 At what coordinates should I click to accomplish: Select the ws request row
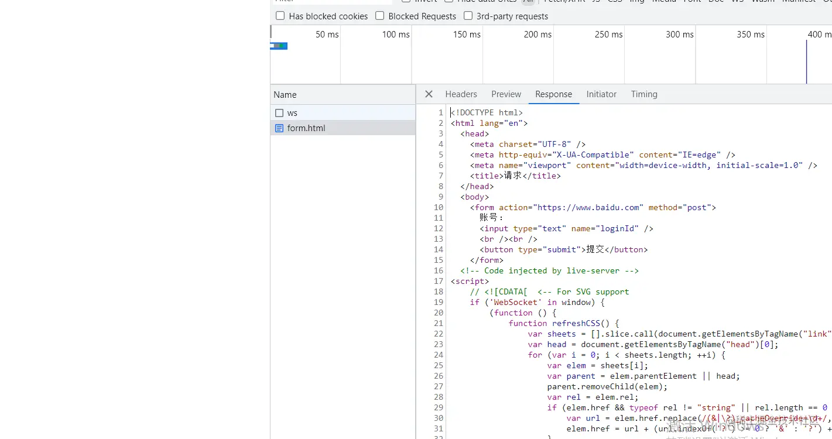pyautogui.click(x=343, y=113)
